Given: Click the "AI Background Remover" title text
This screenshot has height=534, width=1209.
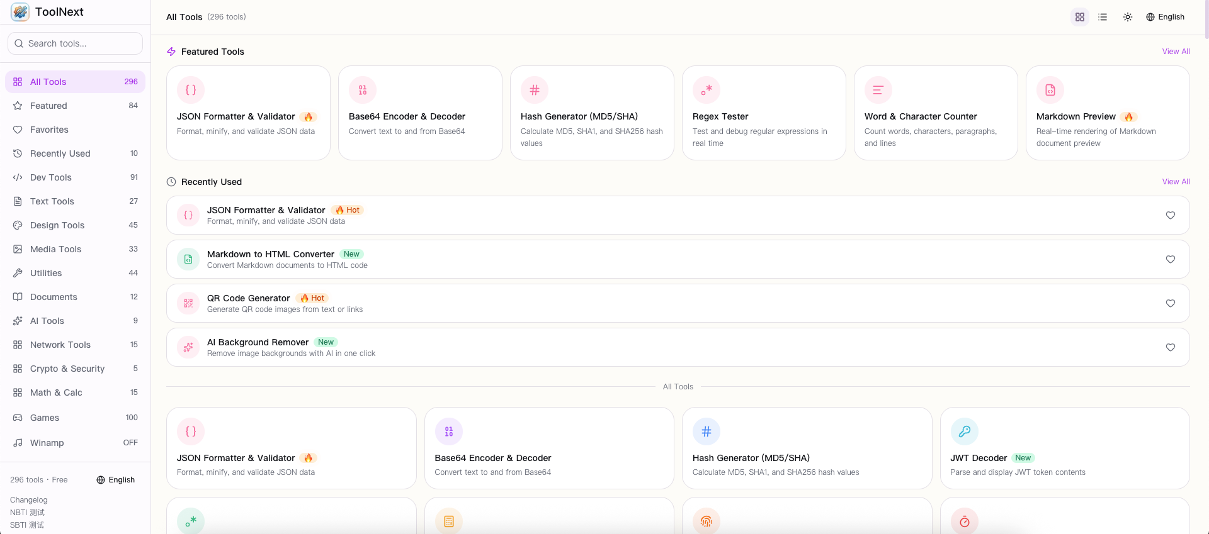Looking at the screenshot, I should pyautogui.click(x=258, y=342).
